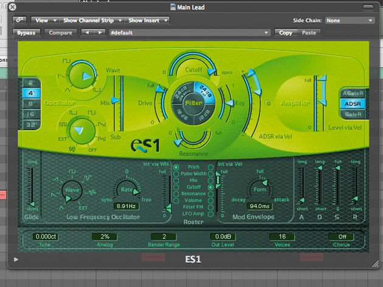Enable Cutoff router Mod Envelope radio button

coord(210,187)
